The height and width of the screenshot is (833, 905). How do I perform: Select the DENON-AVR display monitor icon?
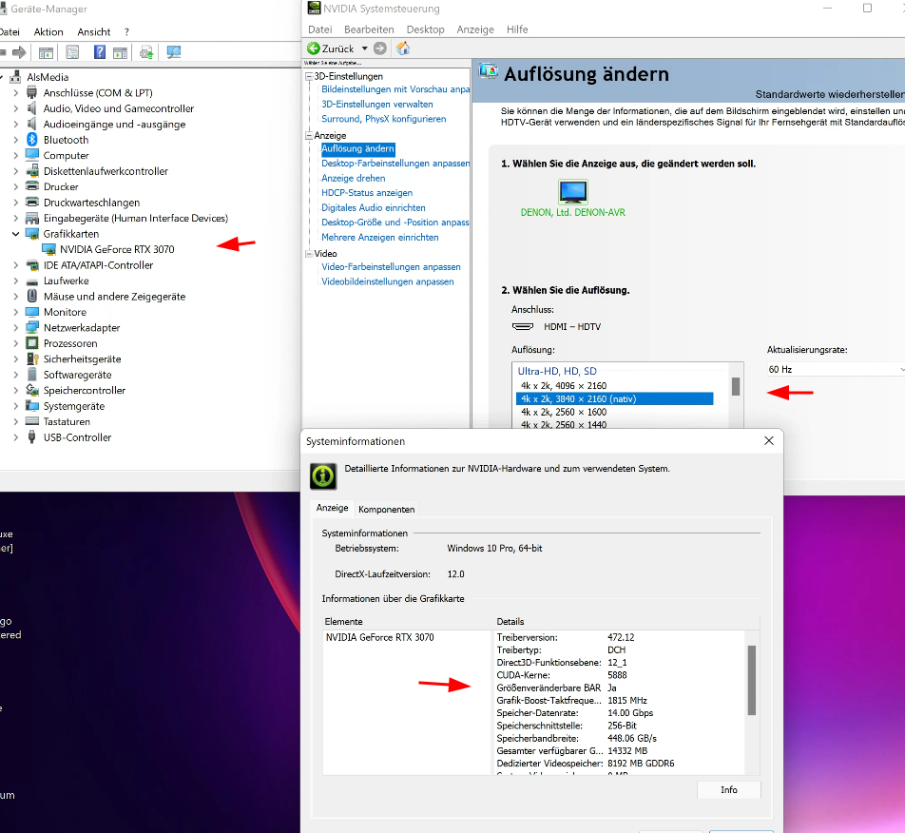tap(572, 192)
